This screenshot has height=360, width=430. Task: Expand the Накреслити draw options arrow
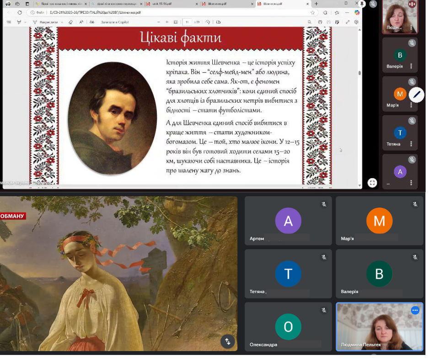pyautogui.click(x=62, y=22)
